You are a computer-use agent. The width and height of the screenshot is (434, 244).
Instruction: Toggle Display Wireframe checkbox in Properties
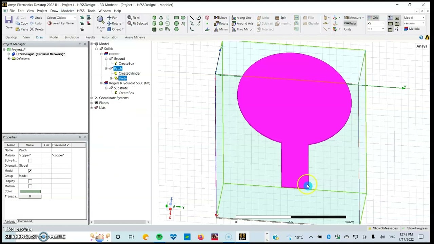click(x=30, y=181)
